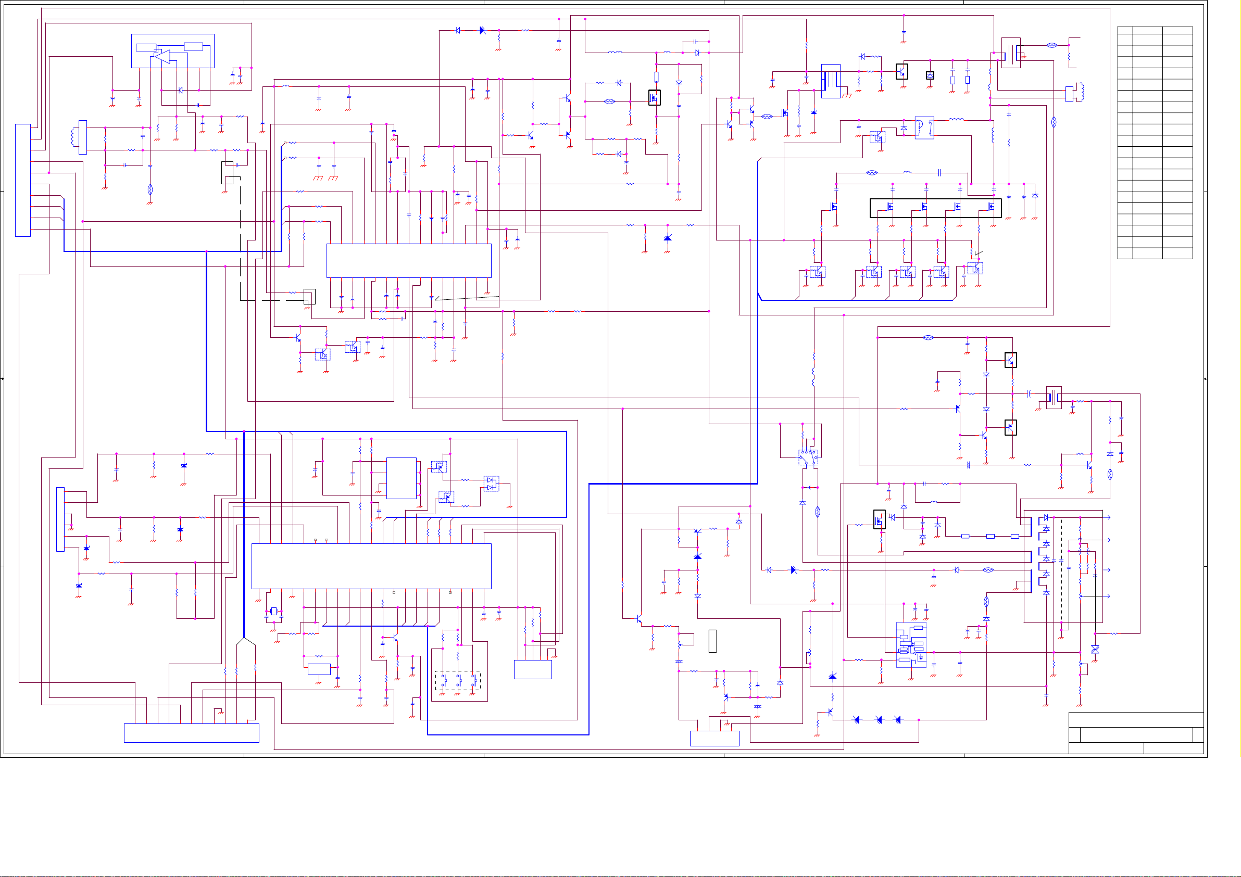Click the wide connector rectangle at the bottom left
Viewport: 1241px width, 877px height.
(191, 733)
